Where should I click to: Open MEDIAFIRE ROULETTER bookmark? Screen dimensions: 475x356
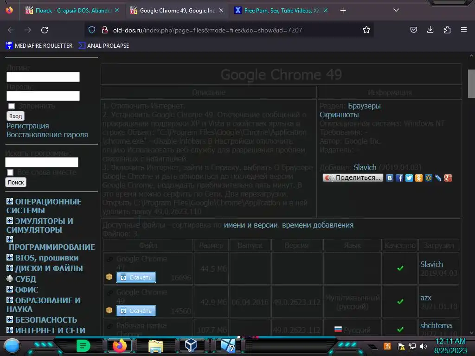pos(39,46)
